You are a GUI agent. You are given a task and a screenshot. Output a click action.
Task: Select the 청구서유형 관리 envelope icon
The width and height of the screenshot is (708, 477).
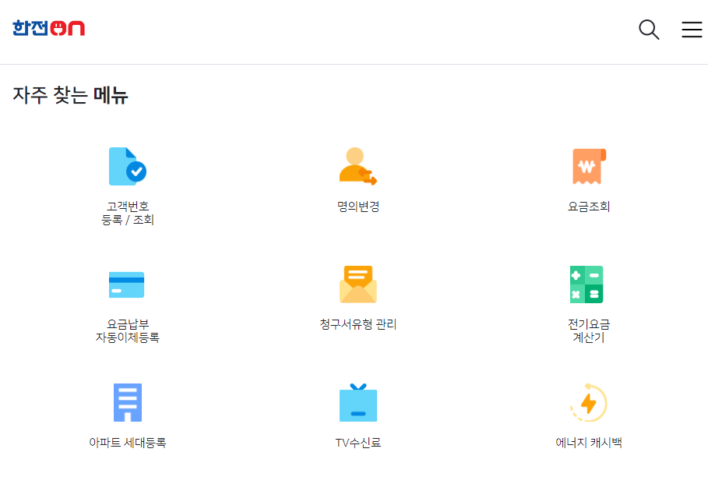tap(358, 284)
